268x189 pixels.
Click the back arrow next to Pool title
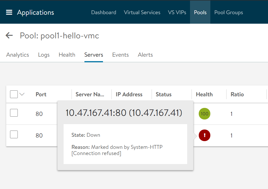coord(9,36)
